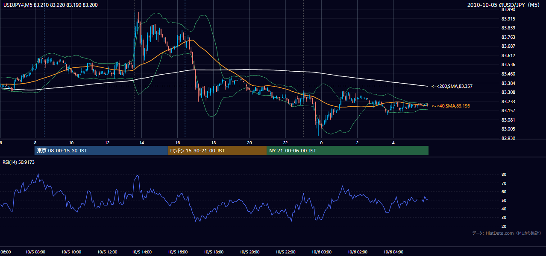Click price level 83.233 on the axis

[x=508, y=102]
